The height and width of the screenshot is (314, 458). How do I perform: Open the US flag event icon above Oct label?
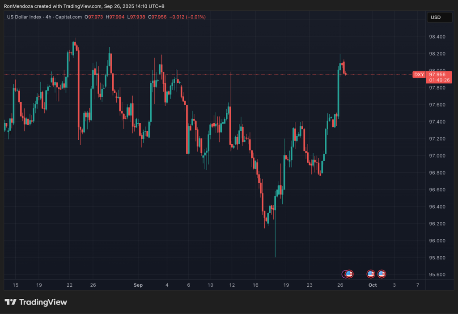pos(371,274)
